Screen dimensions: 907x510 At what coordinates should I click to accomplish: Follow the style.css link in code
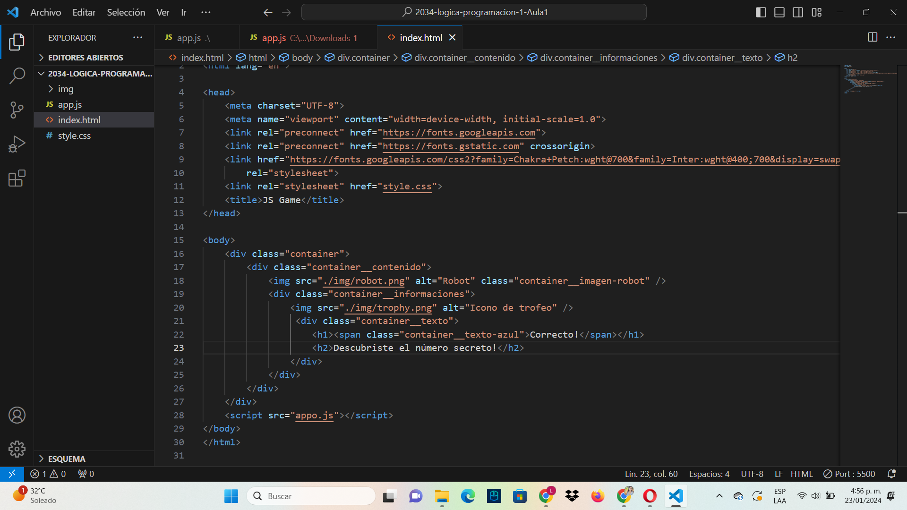point(407,187)
